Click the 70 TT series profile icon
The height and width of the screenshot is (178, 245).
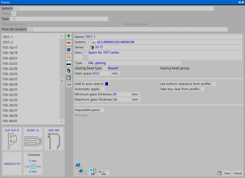pyautogui.click(x=92, y=47)
